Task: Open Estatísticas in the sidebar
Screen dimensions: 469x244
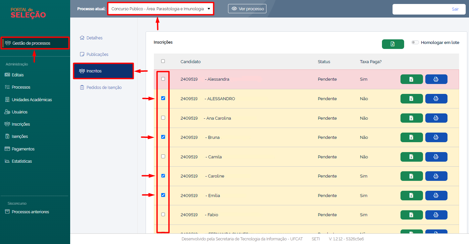Action: [x=18, y=161]
